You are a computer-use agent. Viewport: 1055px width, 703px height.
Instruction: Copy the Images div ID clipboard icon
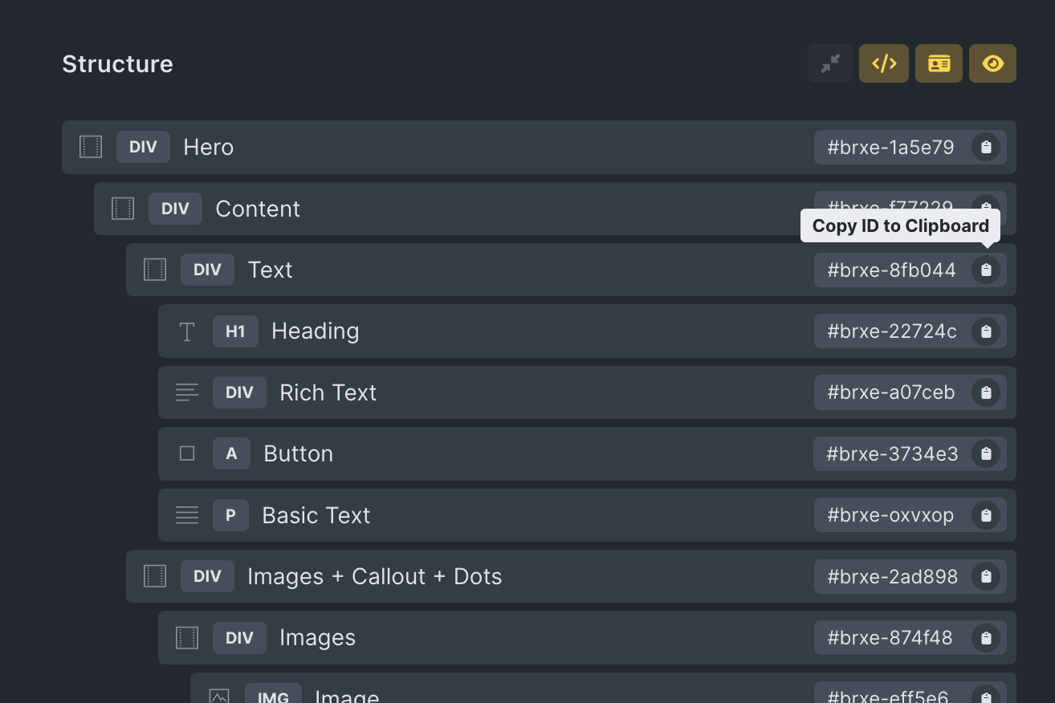tap(987, 639)
